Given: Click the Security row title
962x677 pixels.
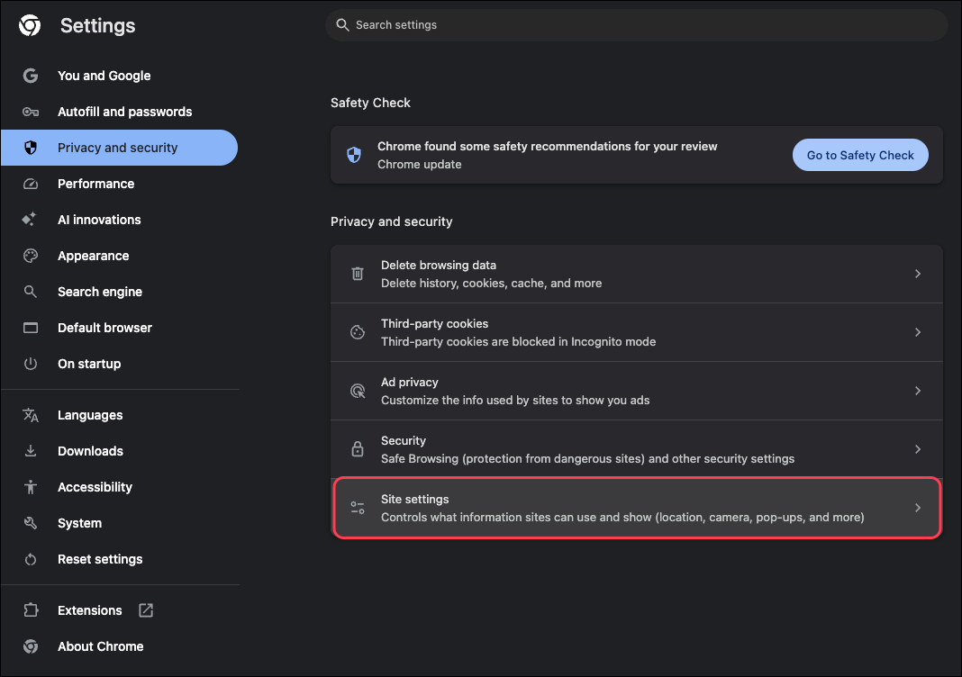Looking at the screenshot, I should tap(403, 441).
